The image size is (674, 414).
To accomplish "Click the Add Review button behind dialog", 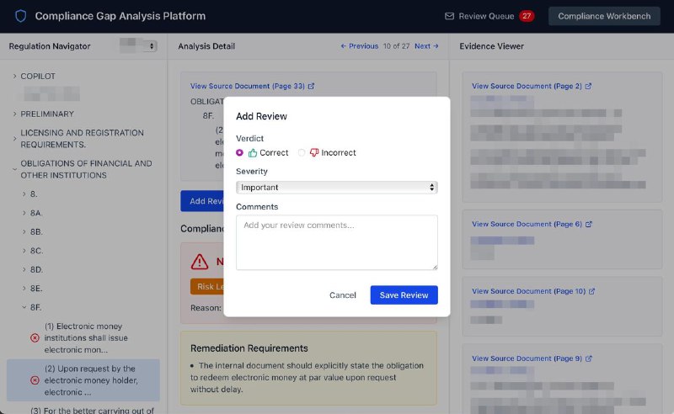I will pos(202,201).
